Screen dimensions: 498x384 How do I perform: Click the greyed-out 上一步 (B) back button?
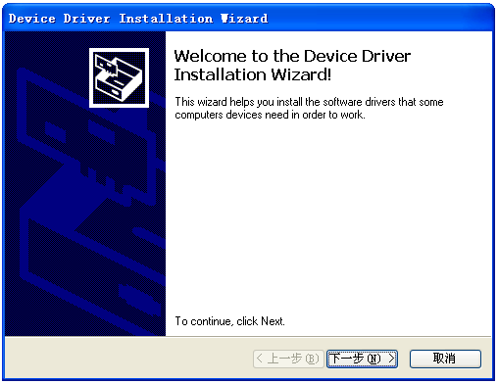click(288, 359)
